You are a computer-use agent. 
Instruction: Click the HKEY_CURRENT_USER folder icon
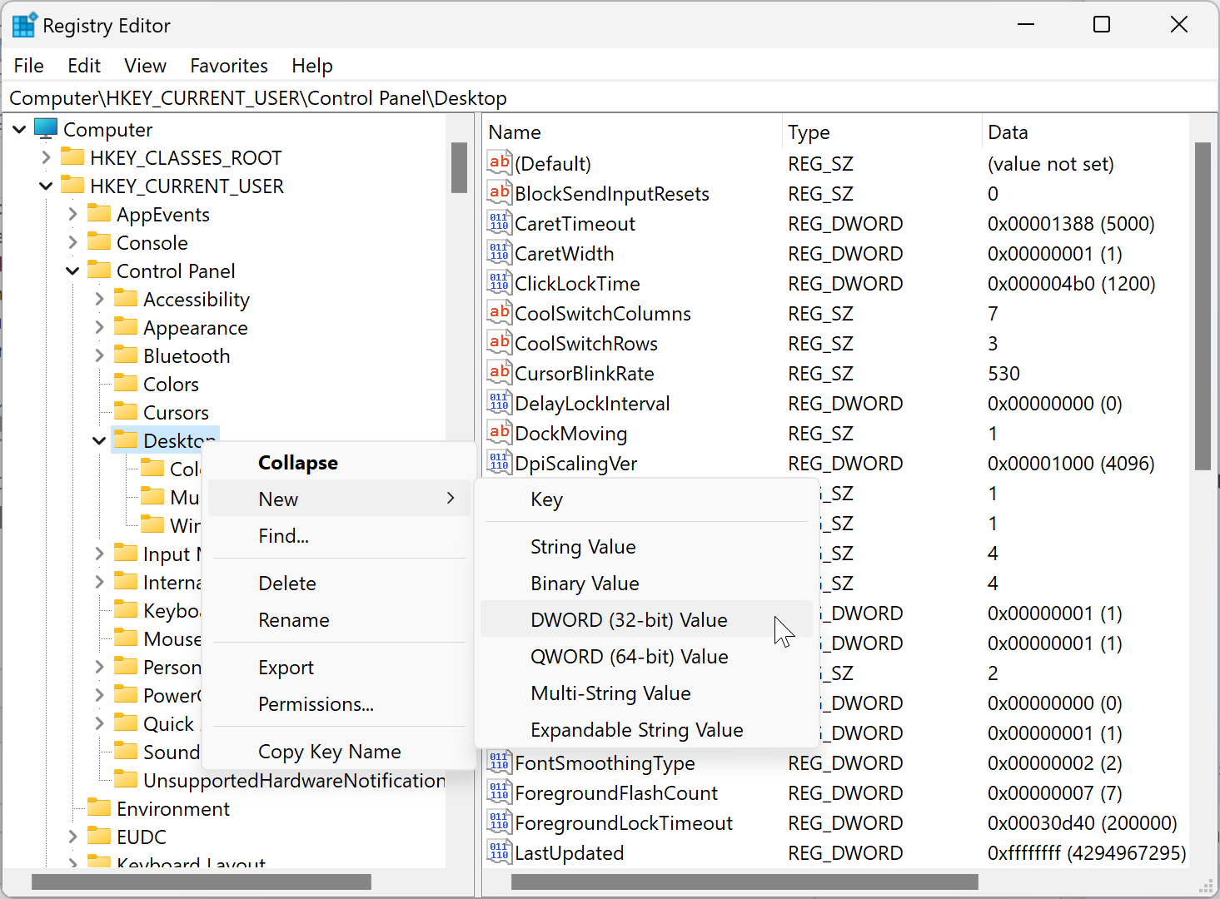72,186
